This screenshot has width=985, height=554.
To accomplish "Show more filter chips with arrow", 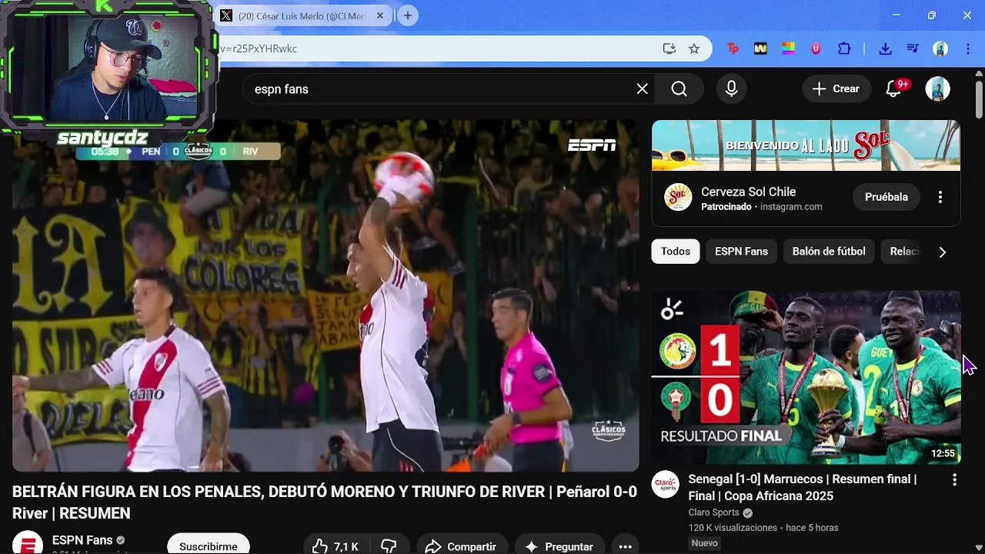I will [942, 252].
